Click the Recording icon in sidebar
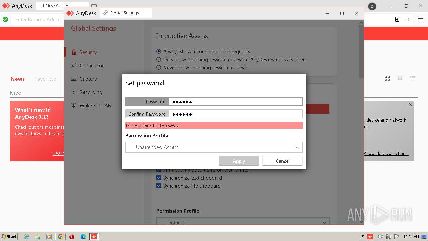 coord(73,92)
